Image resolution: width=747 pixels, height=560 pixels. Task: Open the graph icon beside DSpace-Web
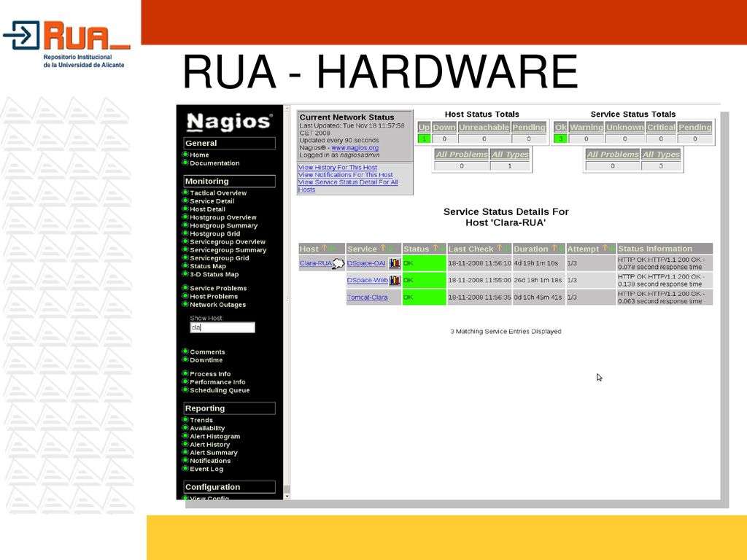tap(395, 281)
